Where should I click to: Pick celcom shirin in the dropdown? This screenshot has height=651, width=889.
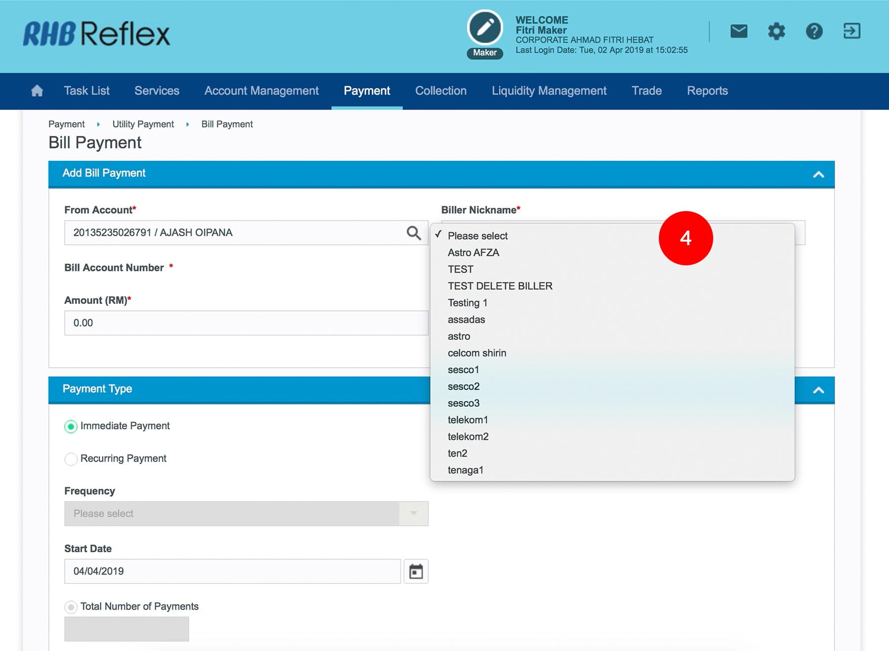477,353
